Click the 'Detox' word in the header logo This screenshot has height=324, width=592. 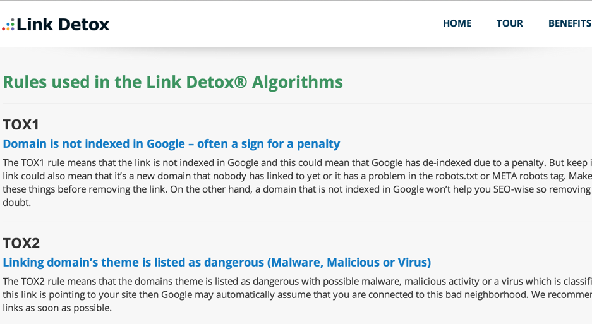84,25
